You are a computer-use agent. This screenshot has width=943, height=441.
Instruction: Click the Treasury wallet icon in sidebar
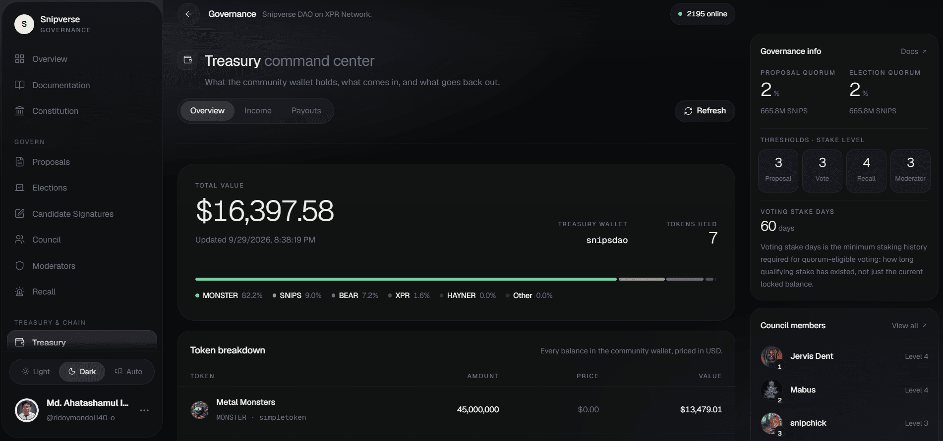[20, 343]
